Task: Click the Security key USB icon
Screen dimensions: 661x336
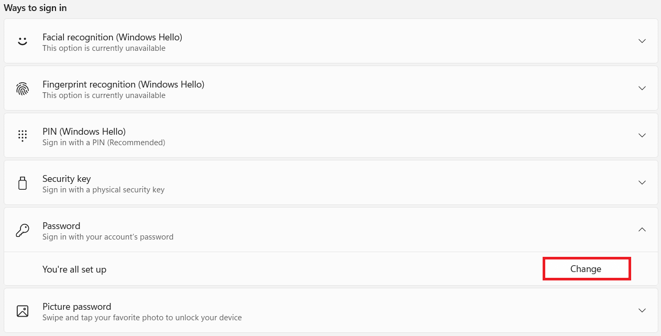Action: (x=23, y=183)
